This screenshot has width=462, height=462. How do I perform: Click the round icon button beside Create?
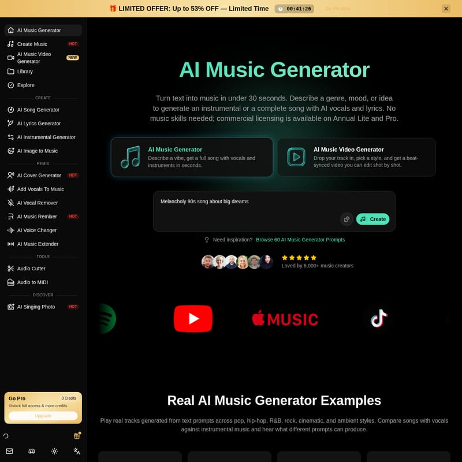(x=347, y=219)
